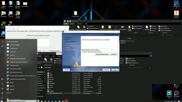
Task: Open the Epic Games desktop shortcut
Action: pos(11,23)
